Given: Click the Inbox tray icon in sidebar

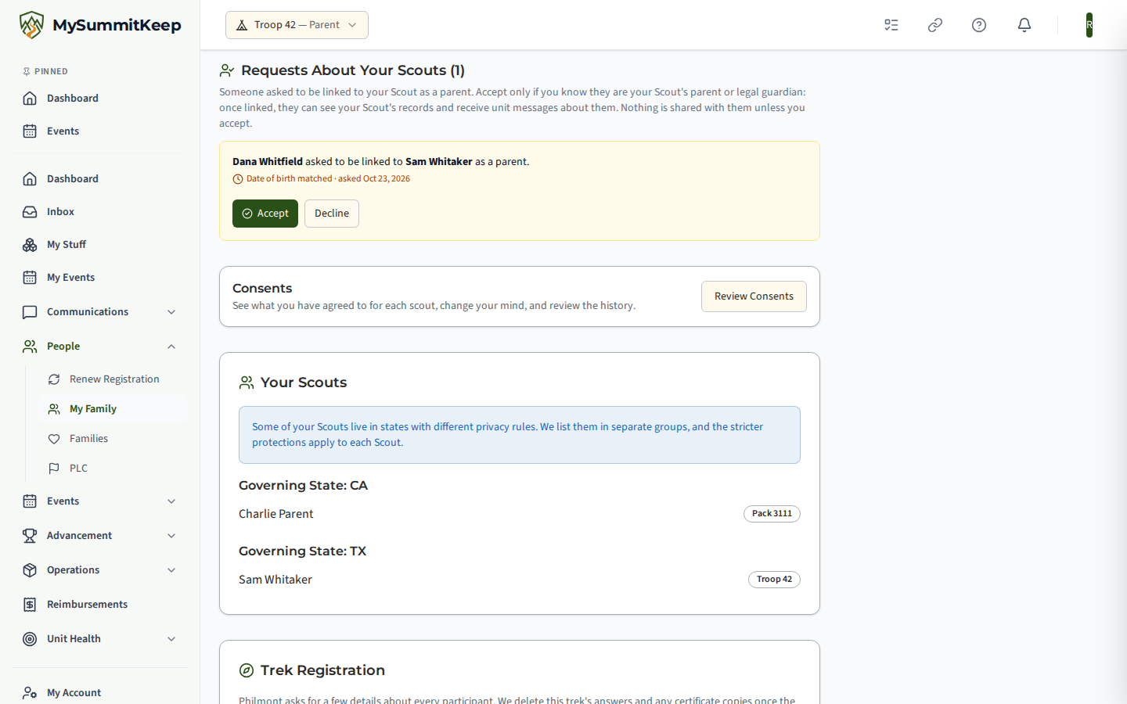Looking at the screenshot, I should (30, 212).
